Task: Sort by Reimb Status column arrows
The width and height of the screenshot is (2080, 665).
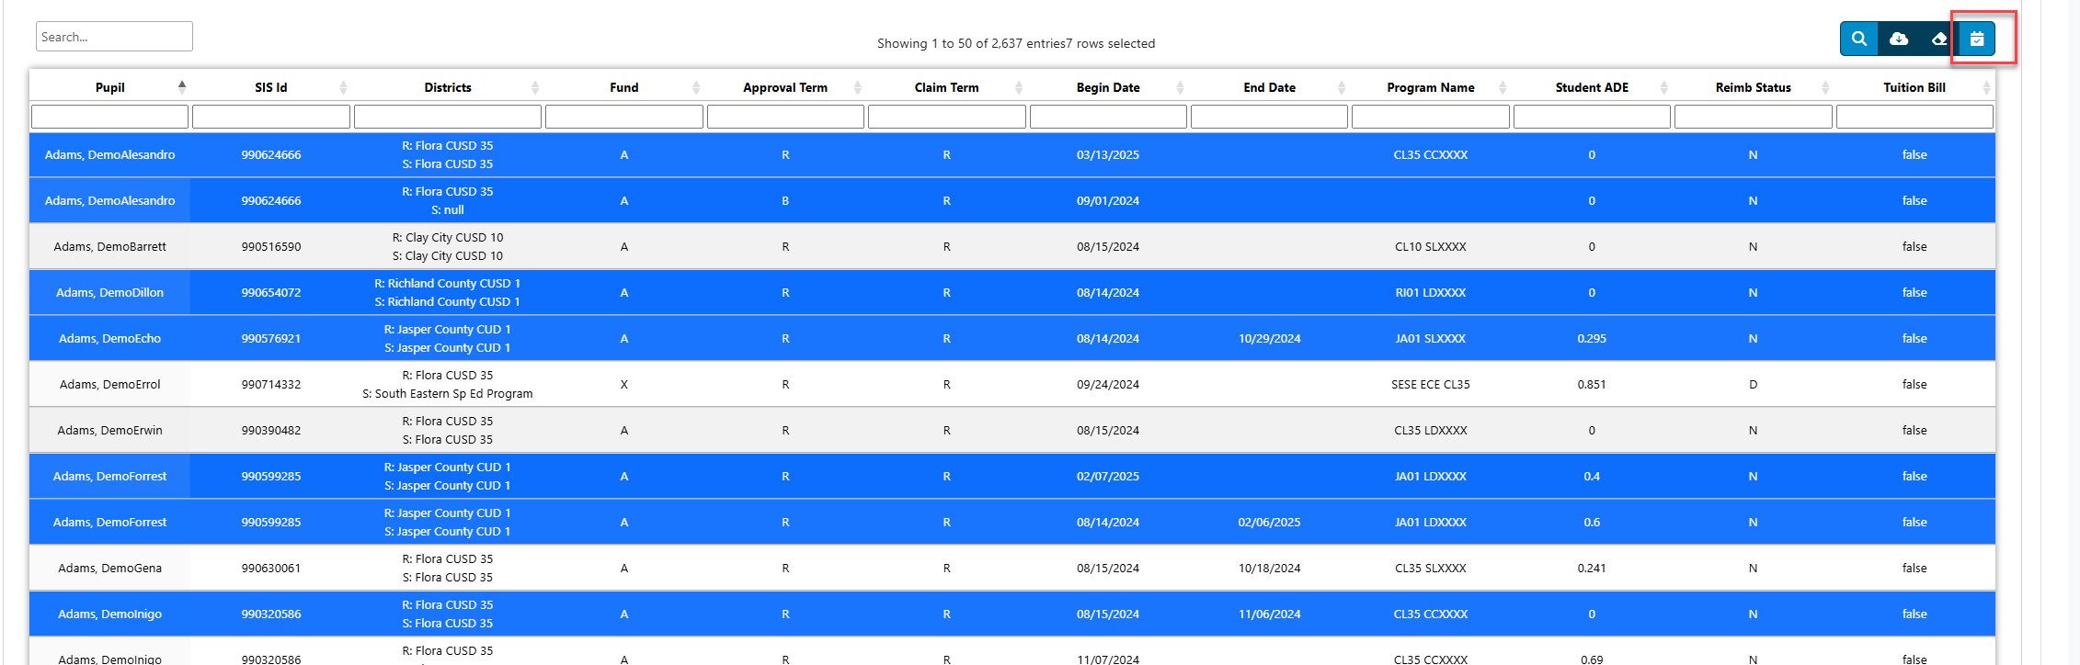Action: (x=1825, y=87)
